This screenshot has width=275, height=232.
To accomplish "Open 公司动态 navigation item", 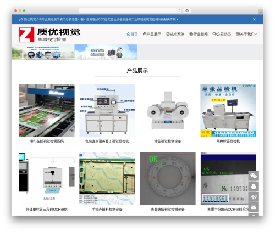I will click(222, 34).
